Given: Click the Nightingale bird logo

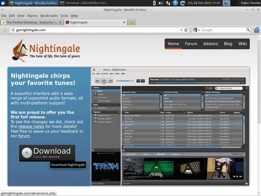Looking at the screenshot, I should click(x=20, y=51).
